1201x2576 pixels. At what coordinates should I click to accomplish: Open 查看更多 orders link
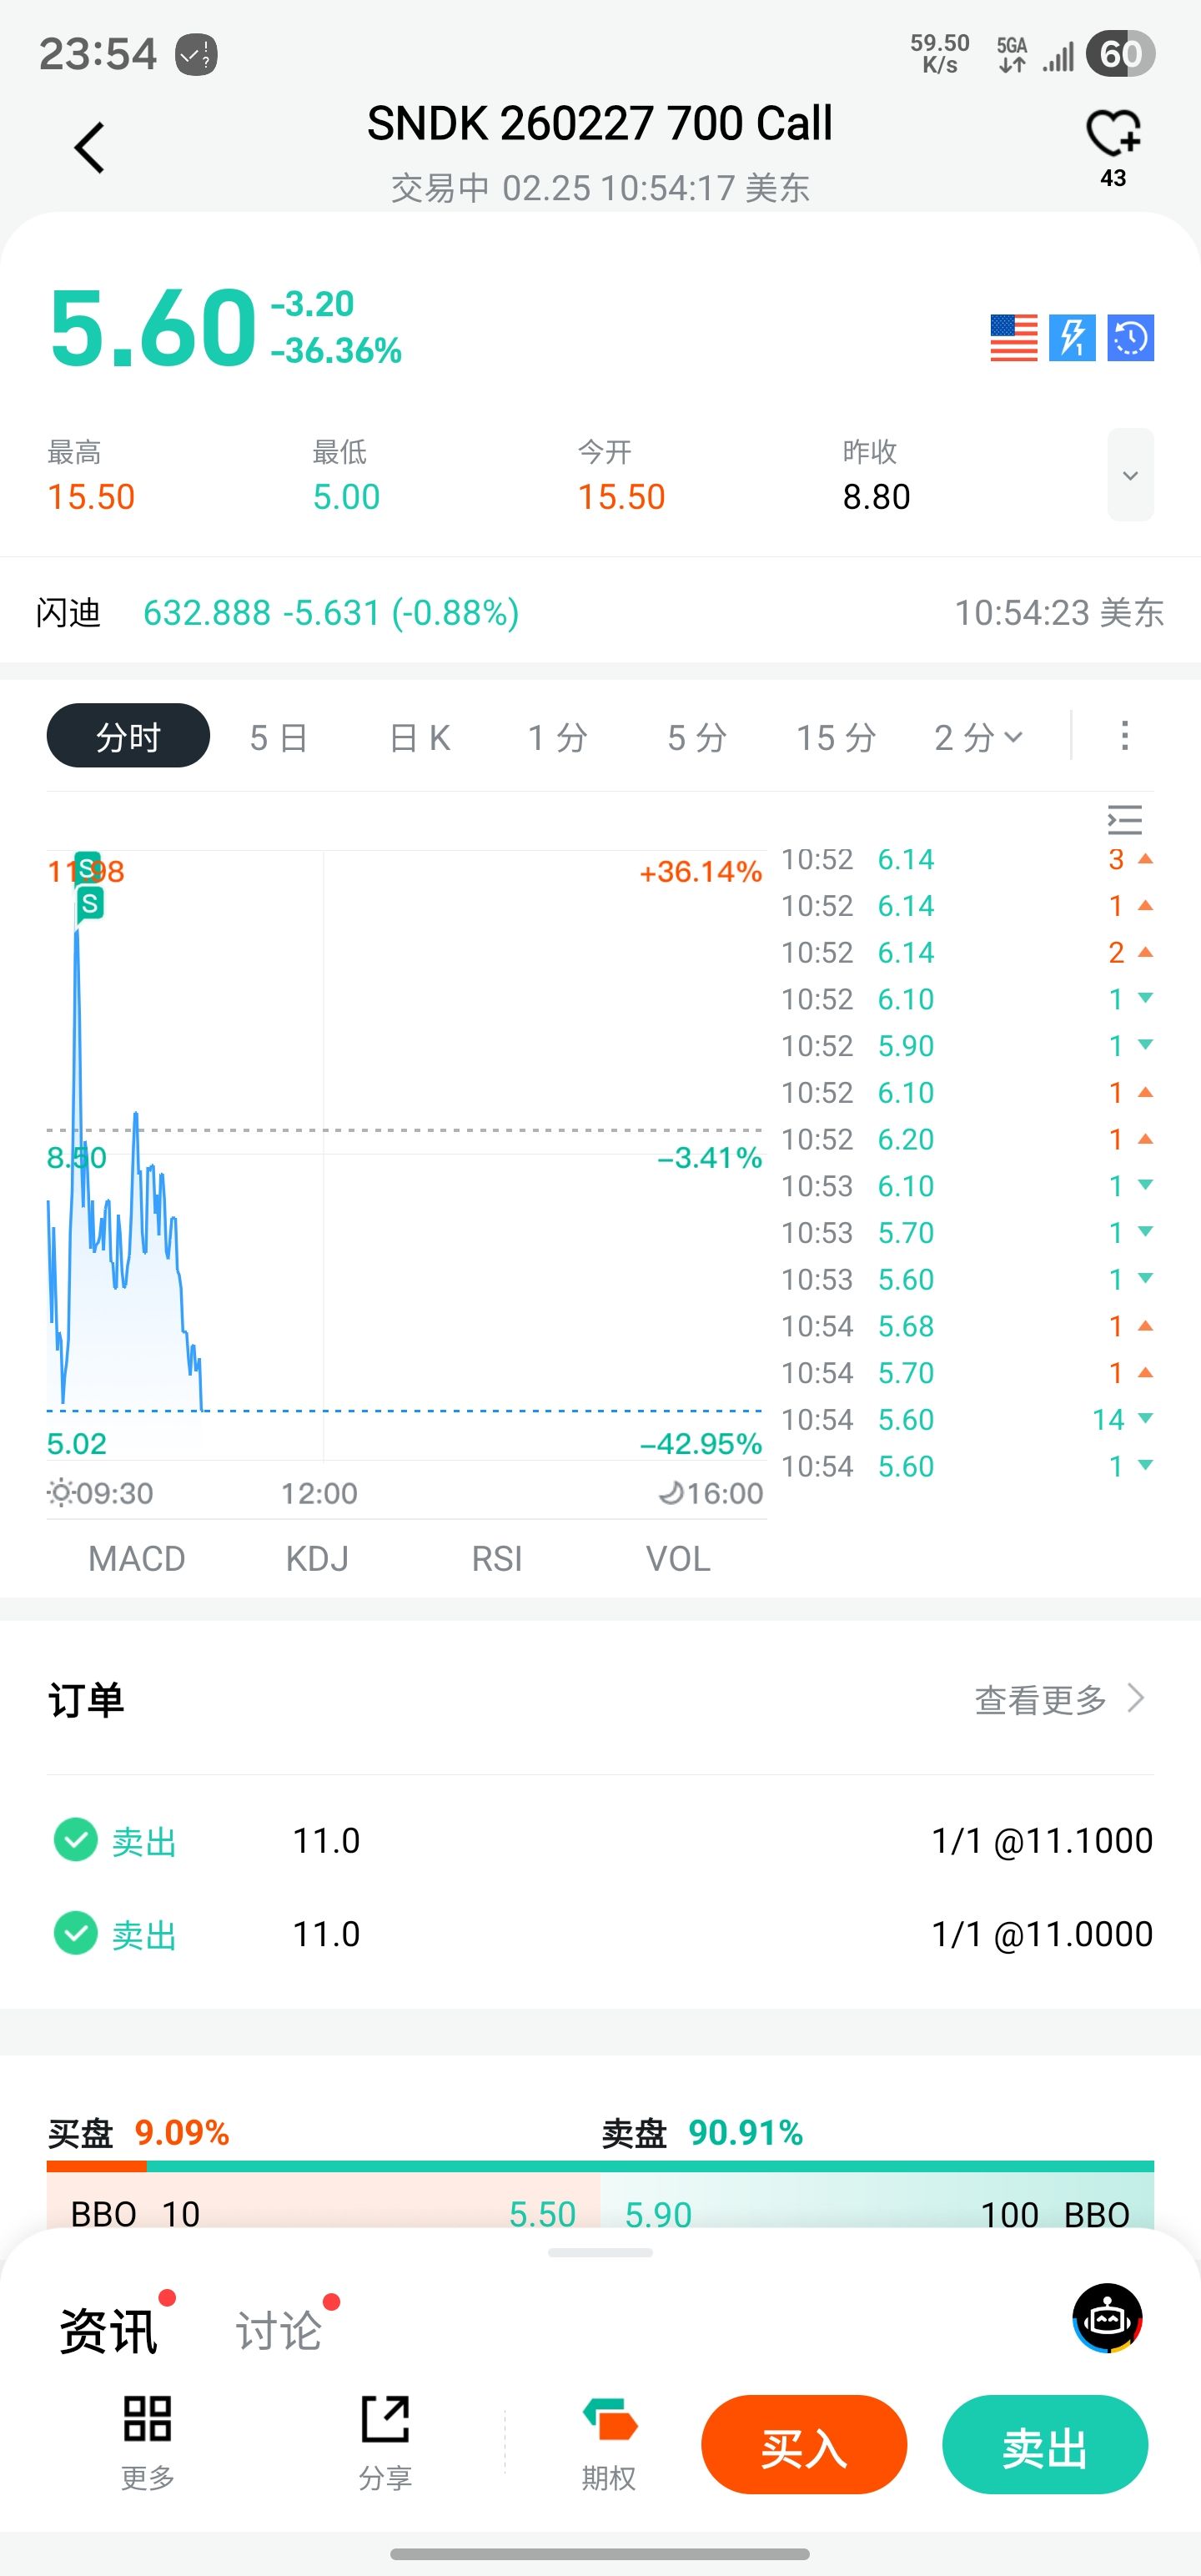click(x=1058, y=1699)
